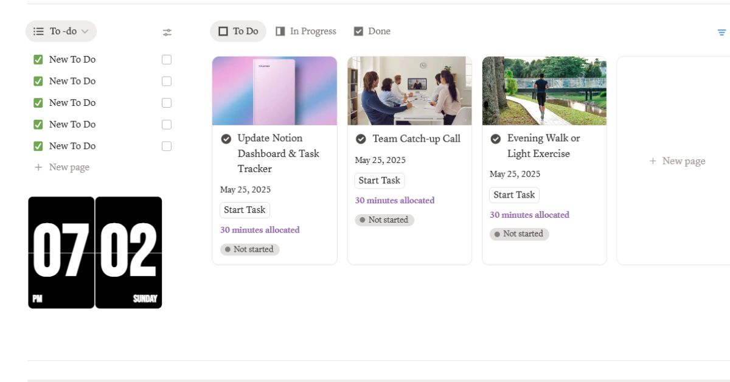The width and height of the screenshot is (730, 382).
Task: Toggle the checkbox beside the first New To Do
Action: pyautogui.click(x=167, y=59)
